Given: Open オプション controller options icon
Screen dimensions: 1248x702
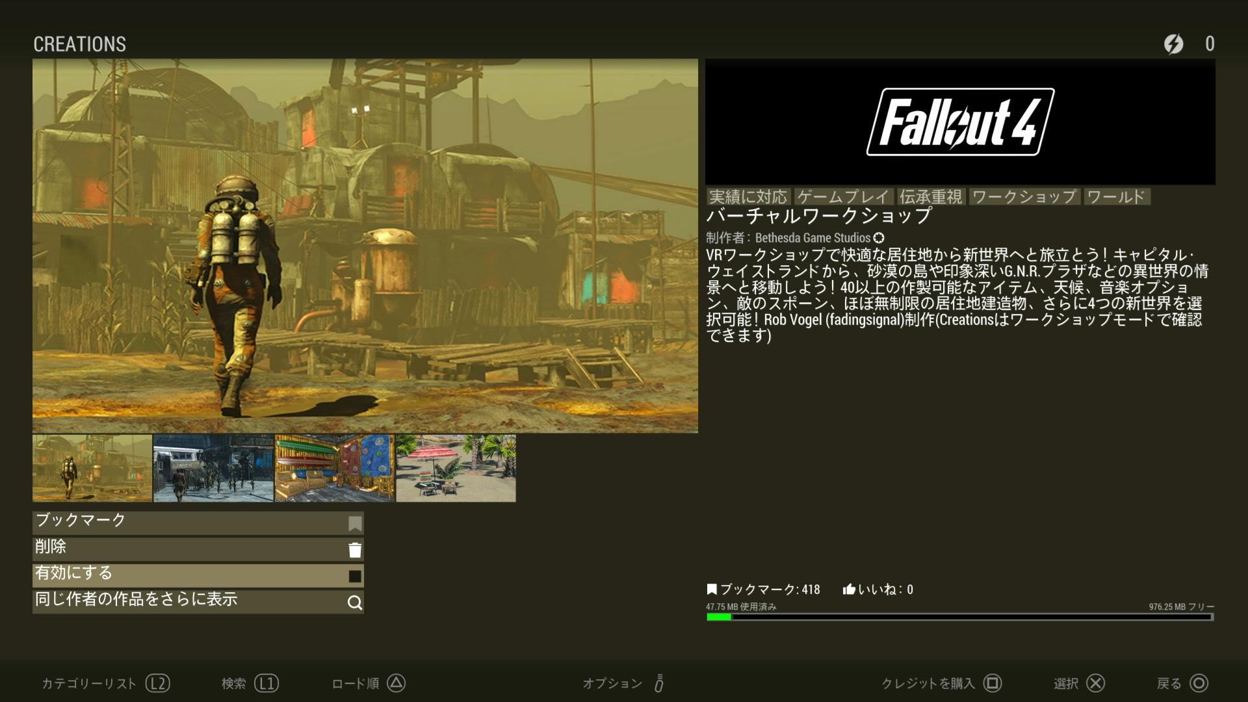Looking at the screenshot, I should point(659,683).
